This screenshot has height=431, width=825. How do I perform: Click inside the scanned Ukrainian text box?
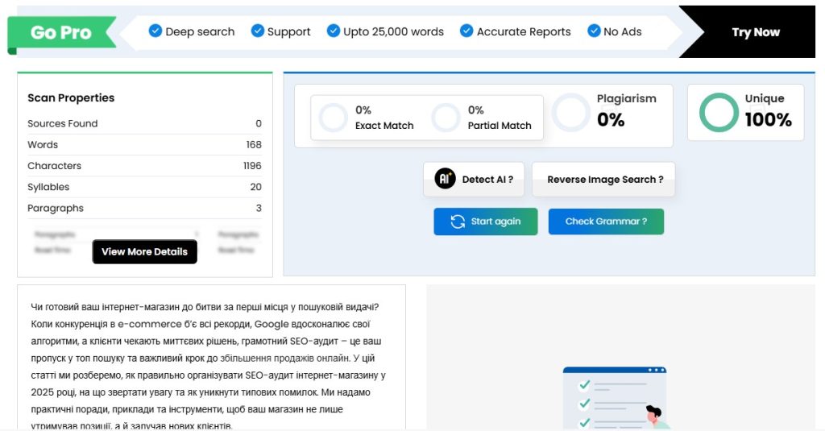click(212, 358)
